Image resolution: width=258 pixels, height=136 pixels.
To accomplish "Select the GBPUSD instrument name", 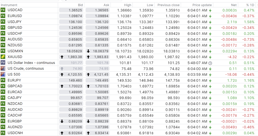I will click(x=15, y=28).
